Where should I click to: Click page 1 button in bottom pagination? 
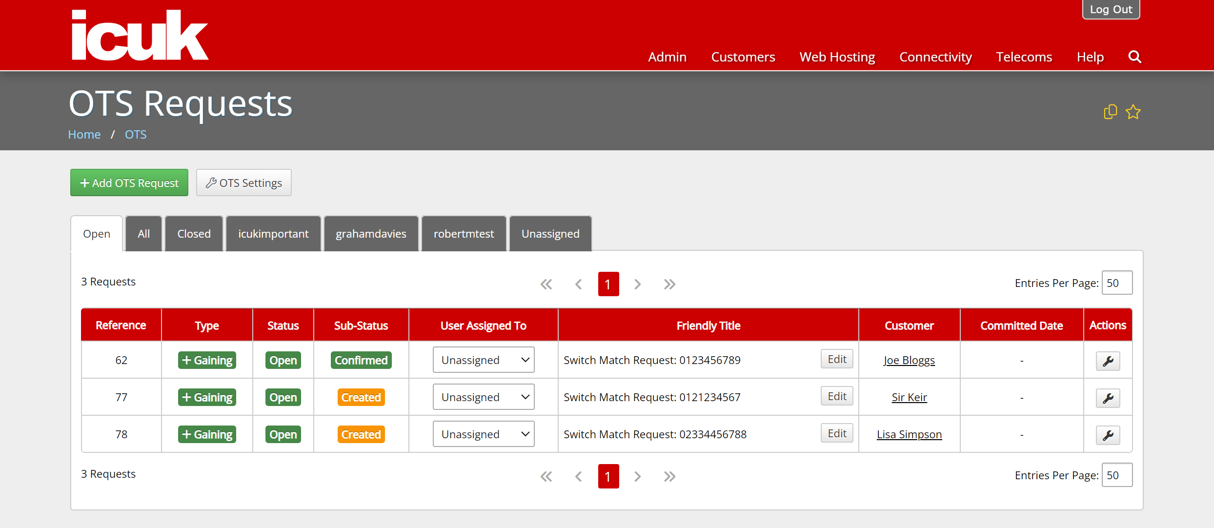(608, 476)
